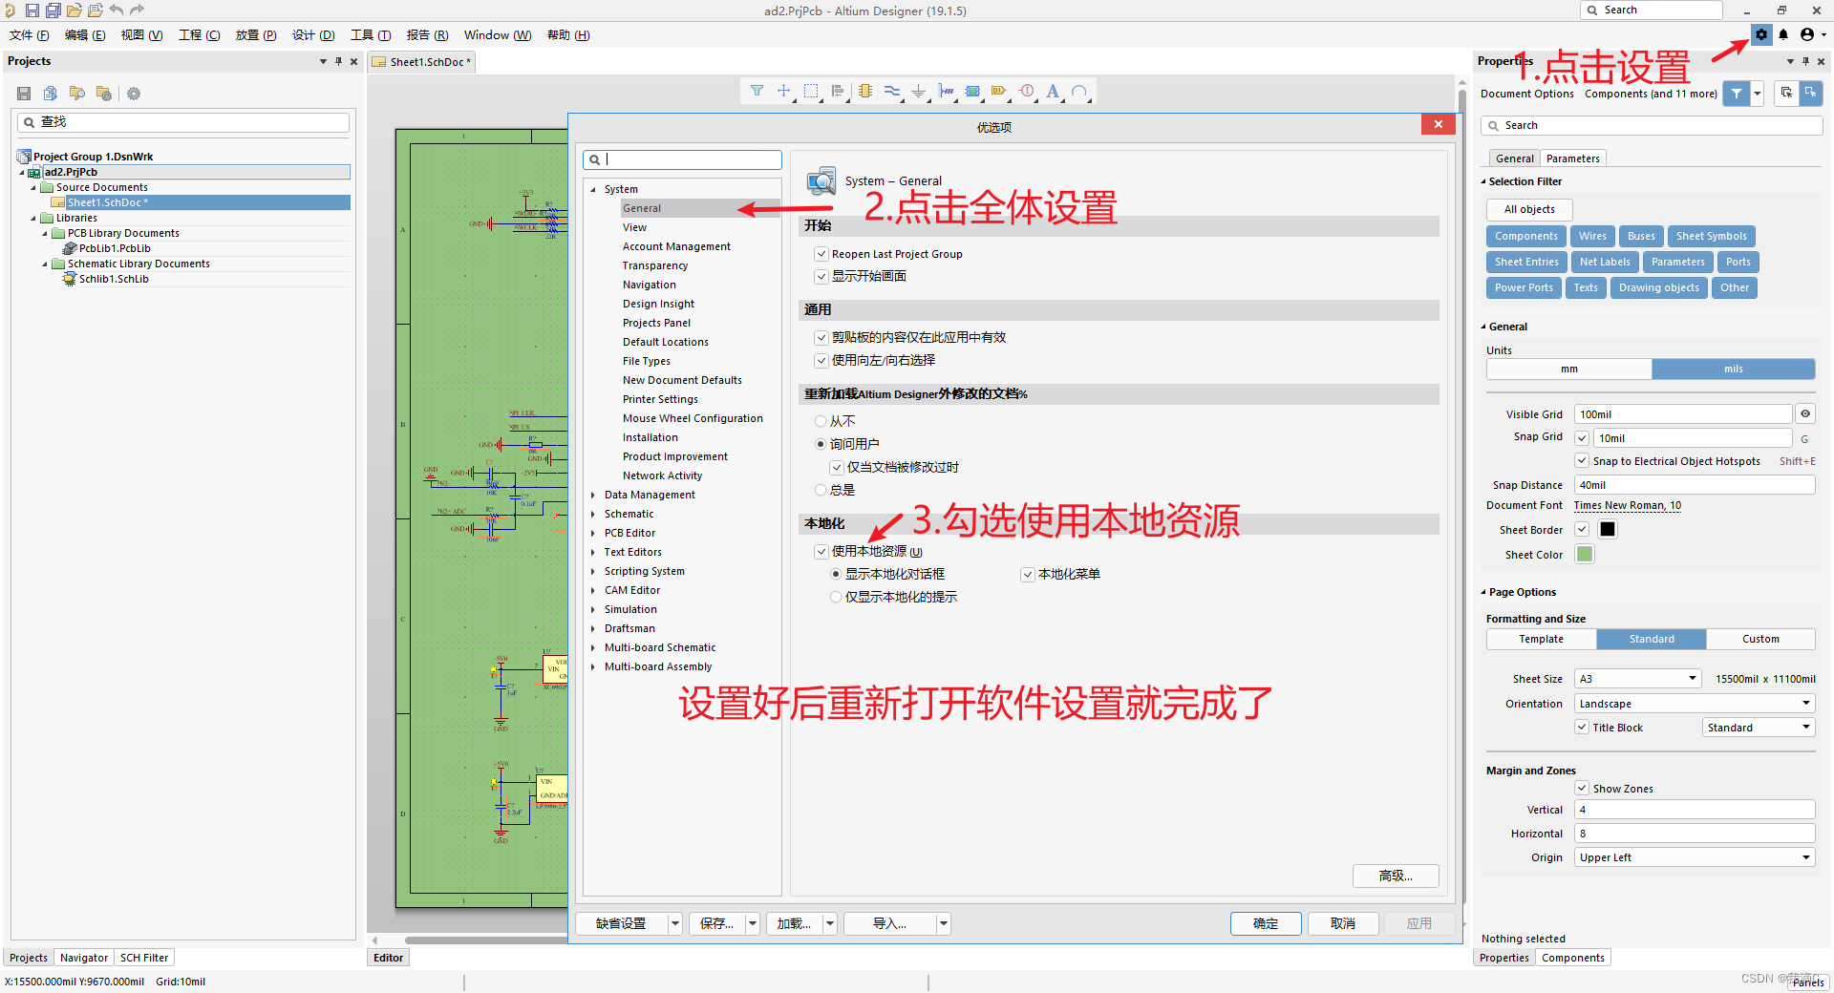The width and height of the screenshot is (1834, 993).
Task: Click the Sheet Color swatch
Action: pos(1583,554)
